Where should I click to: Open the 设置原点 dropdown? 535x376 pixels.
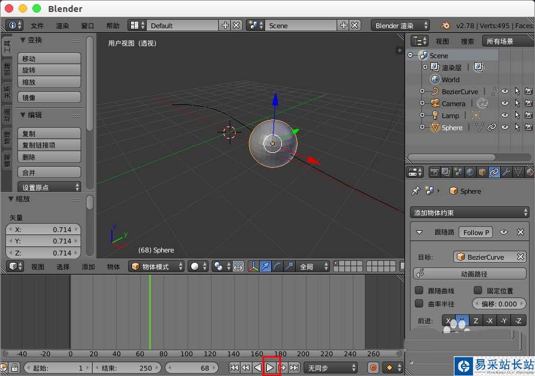point(49,187)
